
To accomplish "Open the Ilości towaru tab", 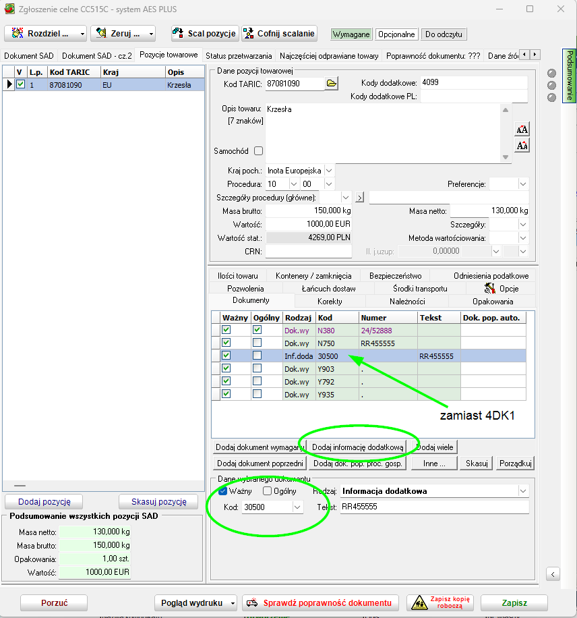I will pos(237,276).
